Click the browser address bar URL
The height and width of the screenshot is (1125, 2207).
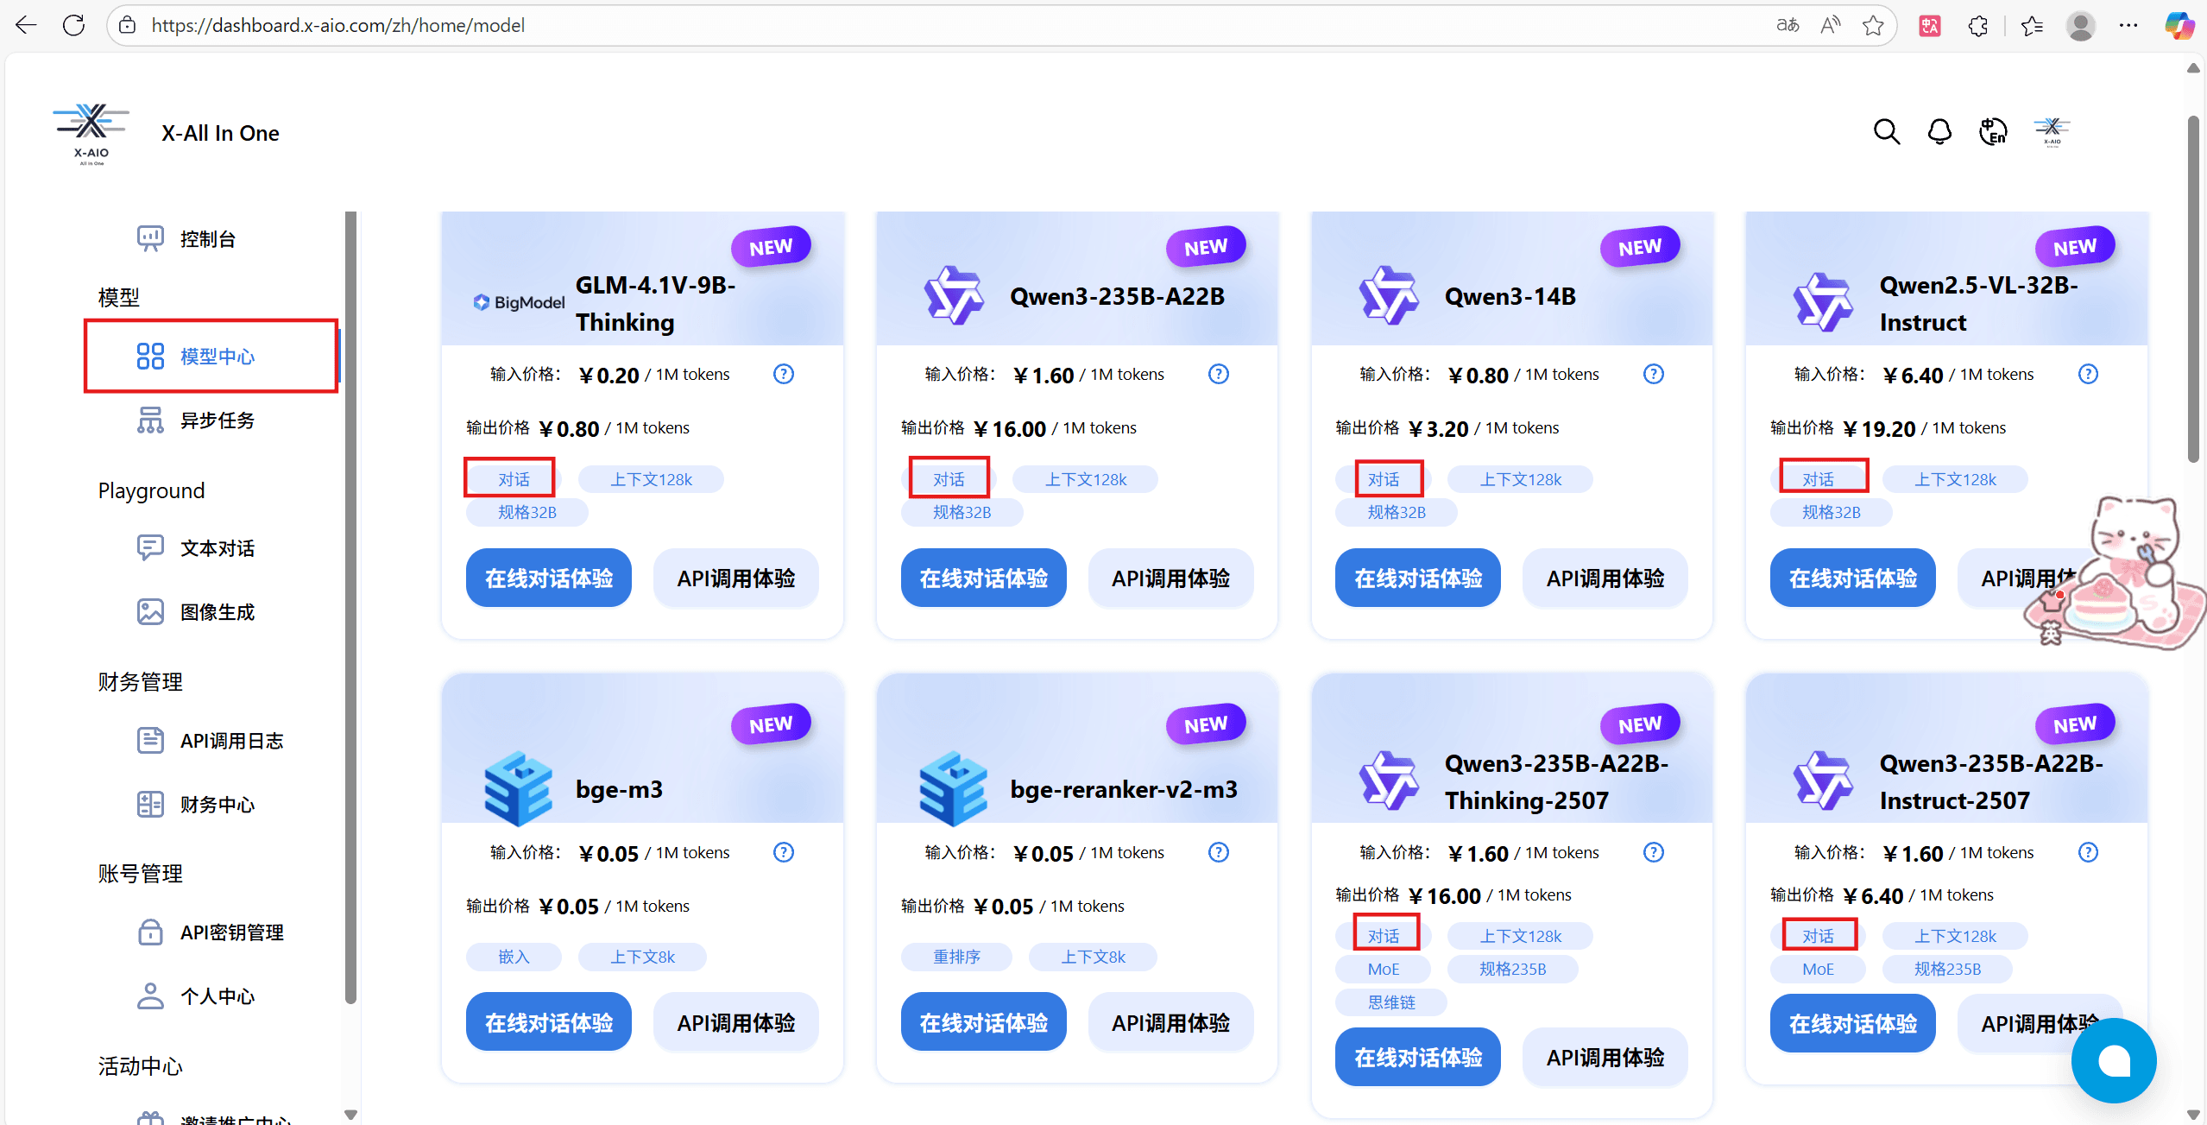tap(337, 25)
